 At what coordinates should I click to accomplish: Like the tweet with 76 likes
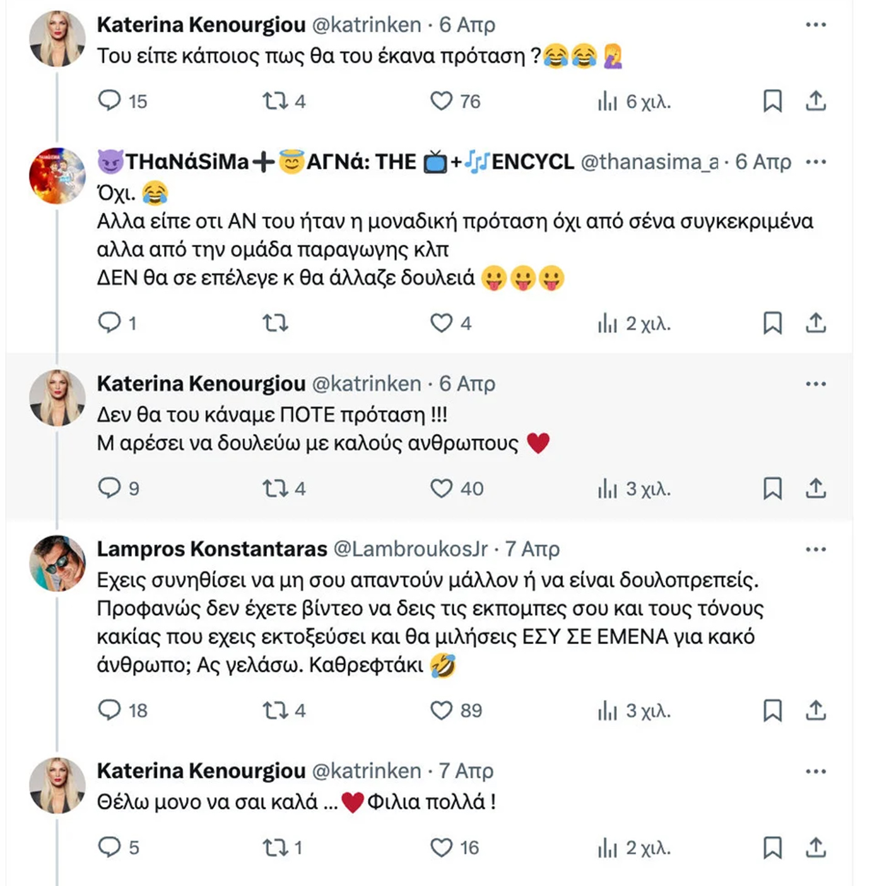[x=441, y=101]
